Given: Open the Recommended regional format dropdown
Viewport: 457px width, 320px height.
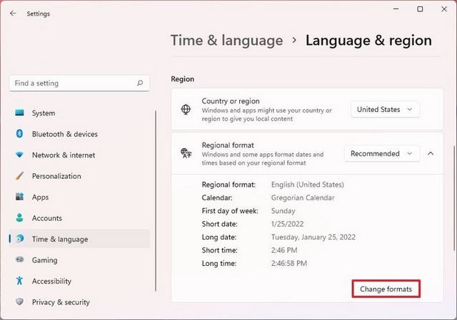Looking at the screenshot, I should click(x=382, y=153).
